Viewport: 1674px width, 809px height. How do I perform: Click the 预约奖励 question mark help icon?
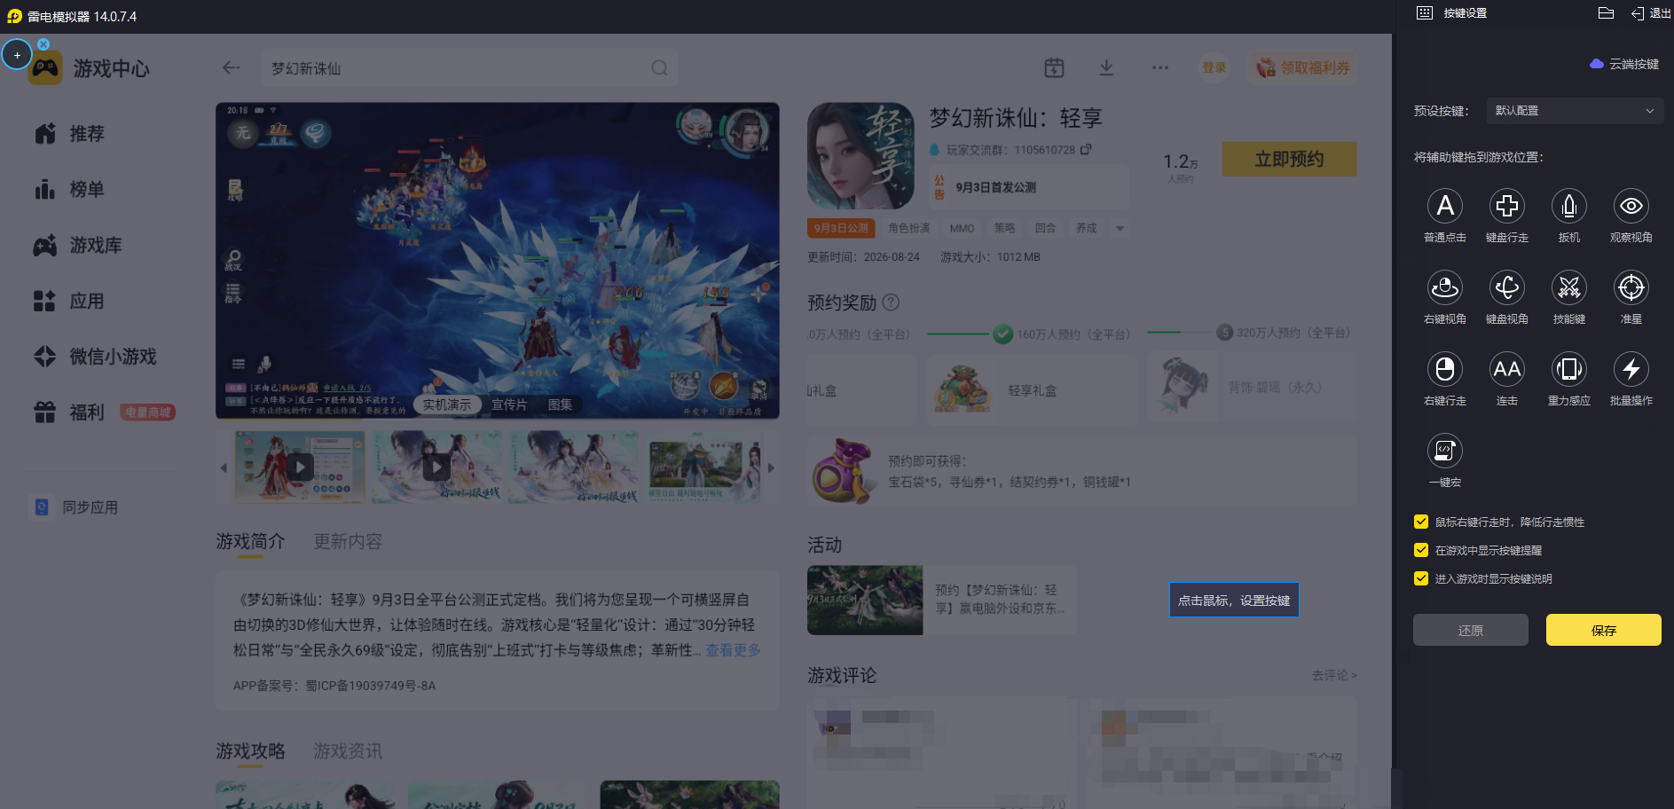pos(892,302)
